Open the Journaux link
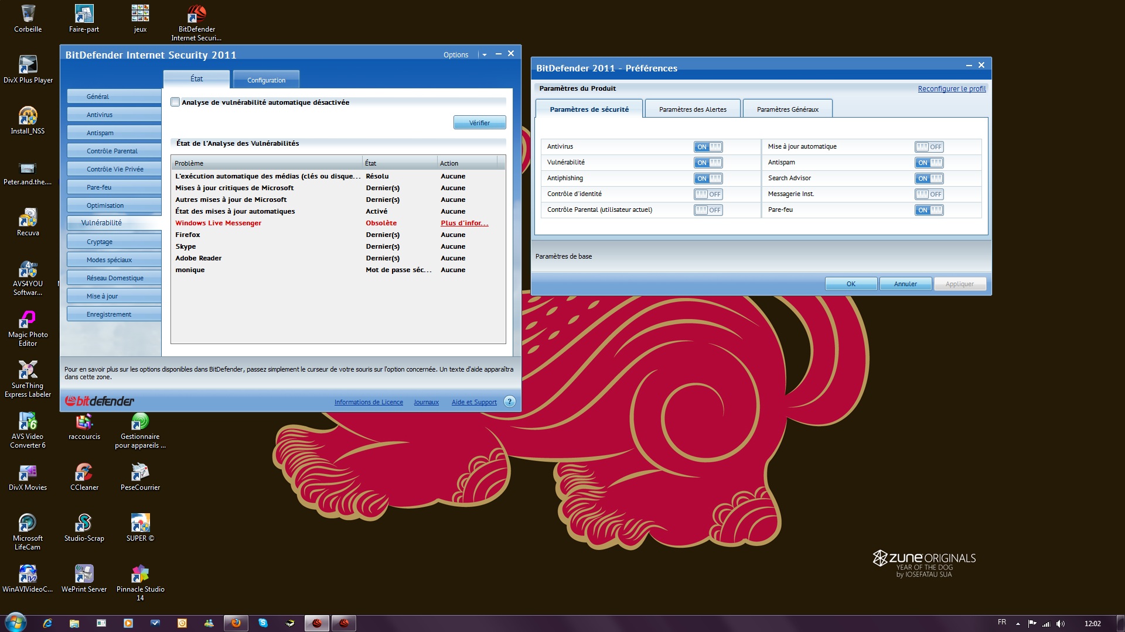 tap(426, 402)
